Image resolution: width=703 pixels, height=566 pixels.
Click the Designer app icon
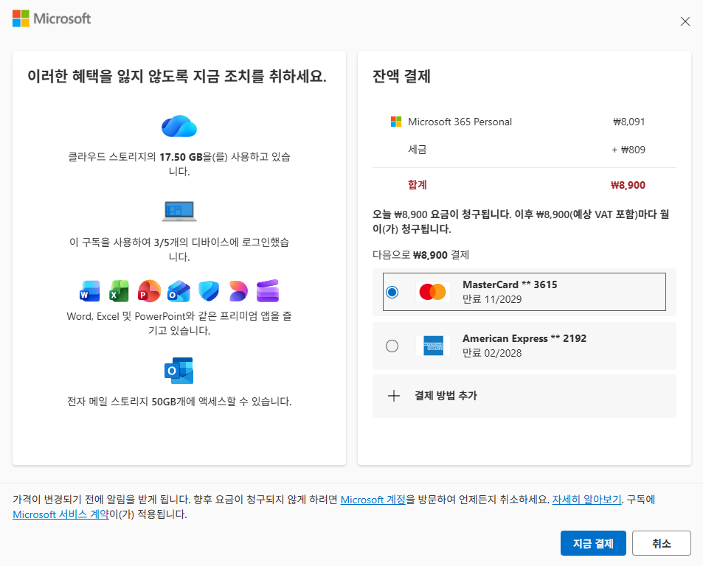(238, 291)
